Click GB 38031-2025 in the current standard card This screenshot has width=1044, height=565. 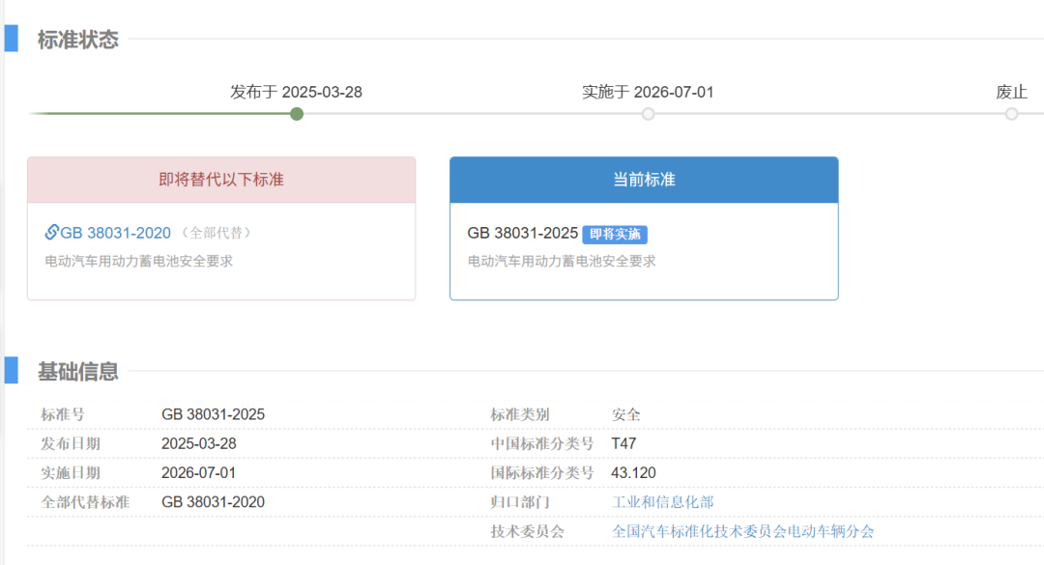523,233
